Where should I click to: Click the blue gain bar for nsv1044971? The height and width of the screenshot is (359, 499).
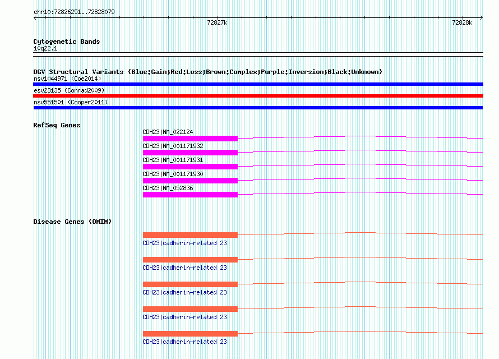pos(258,84)
